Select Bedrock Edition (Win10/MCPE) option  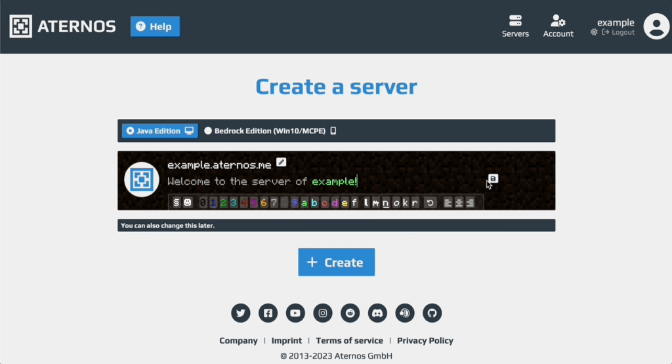click(270, 131)
